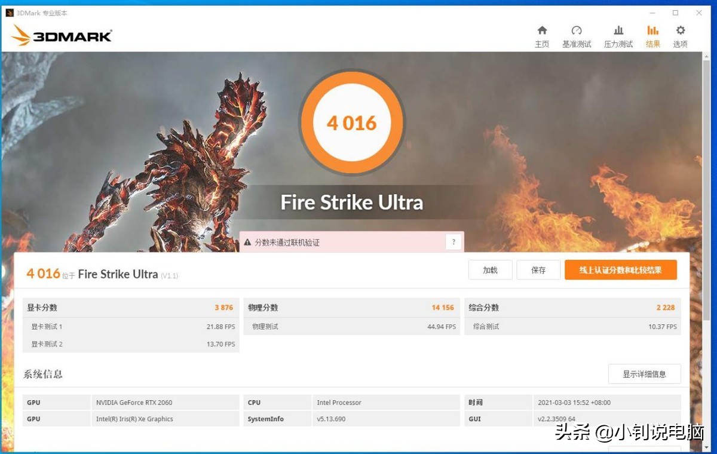The image size is (717, 454).
Task: Click physics score value 14 156
Action: [443, 308]
